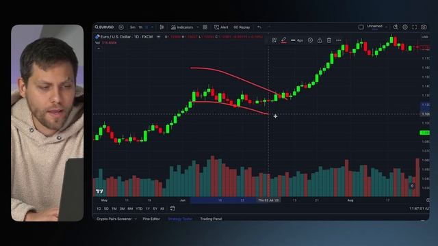Click the USD currency label on price axis
This screenshot has width=438, height=246.
point(425,37)
